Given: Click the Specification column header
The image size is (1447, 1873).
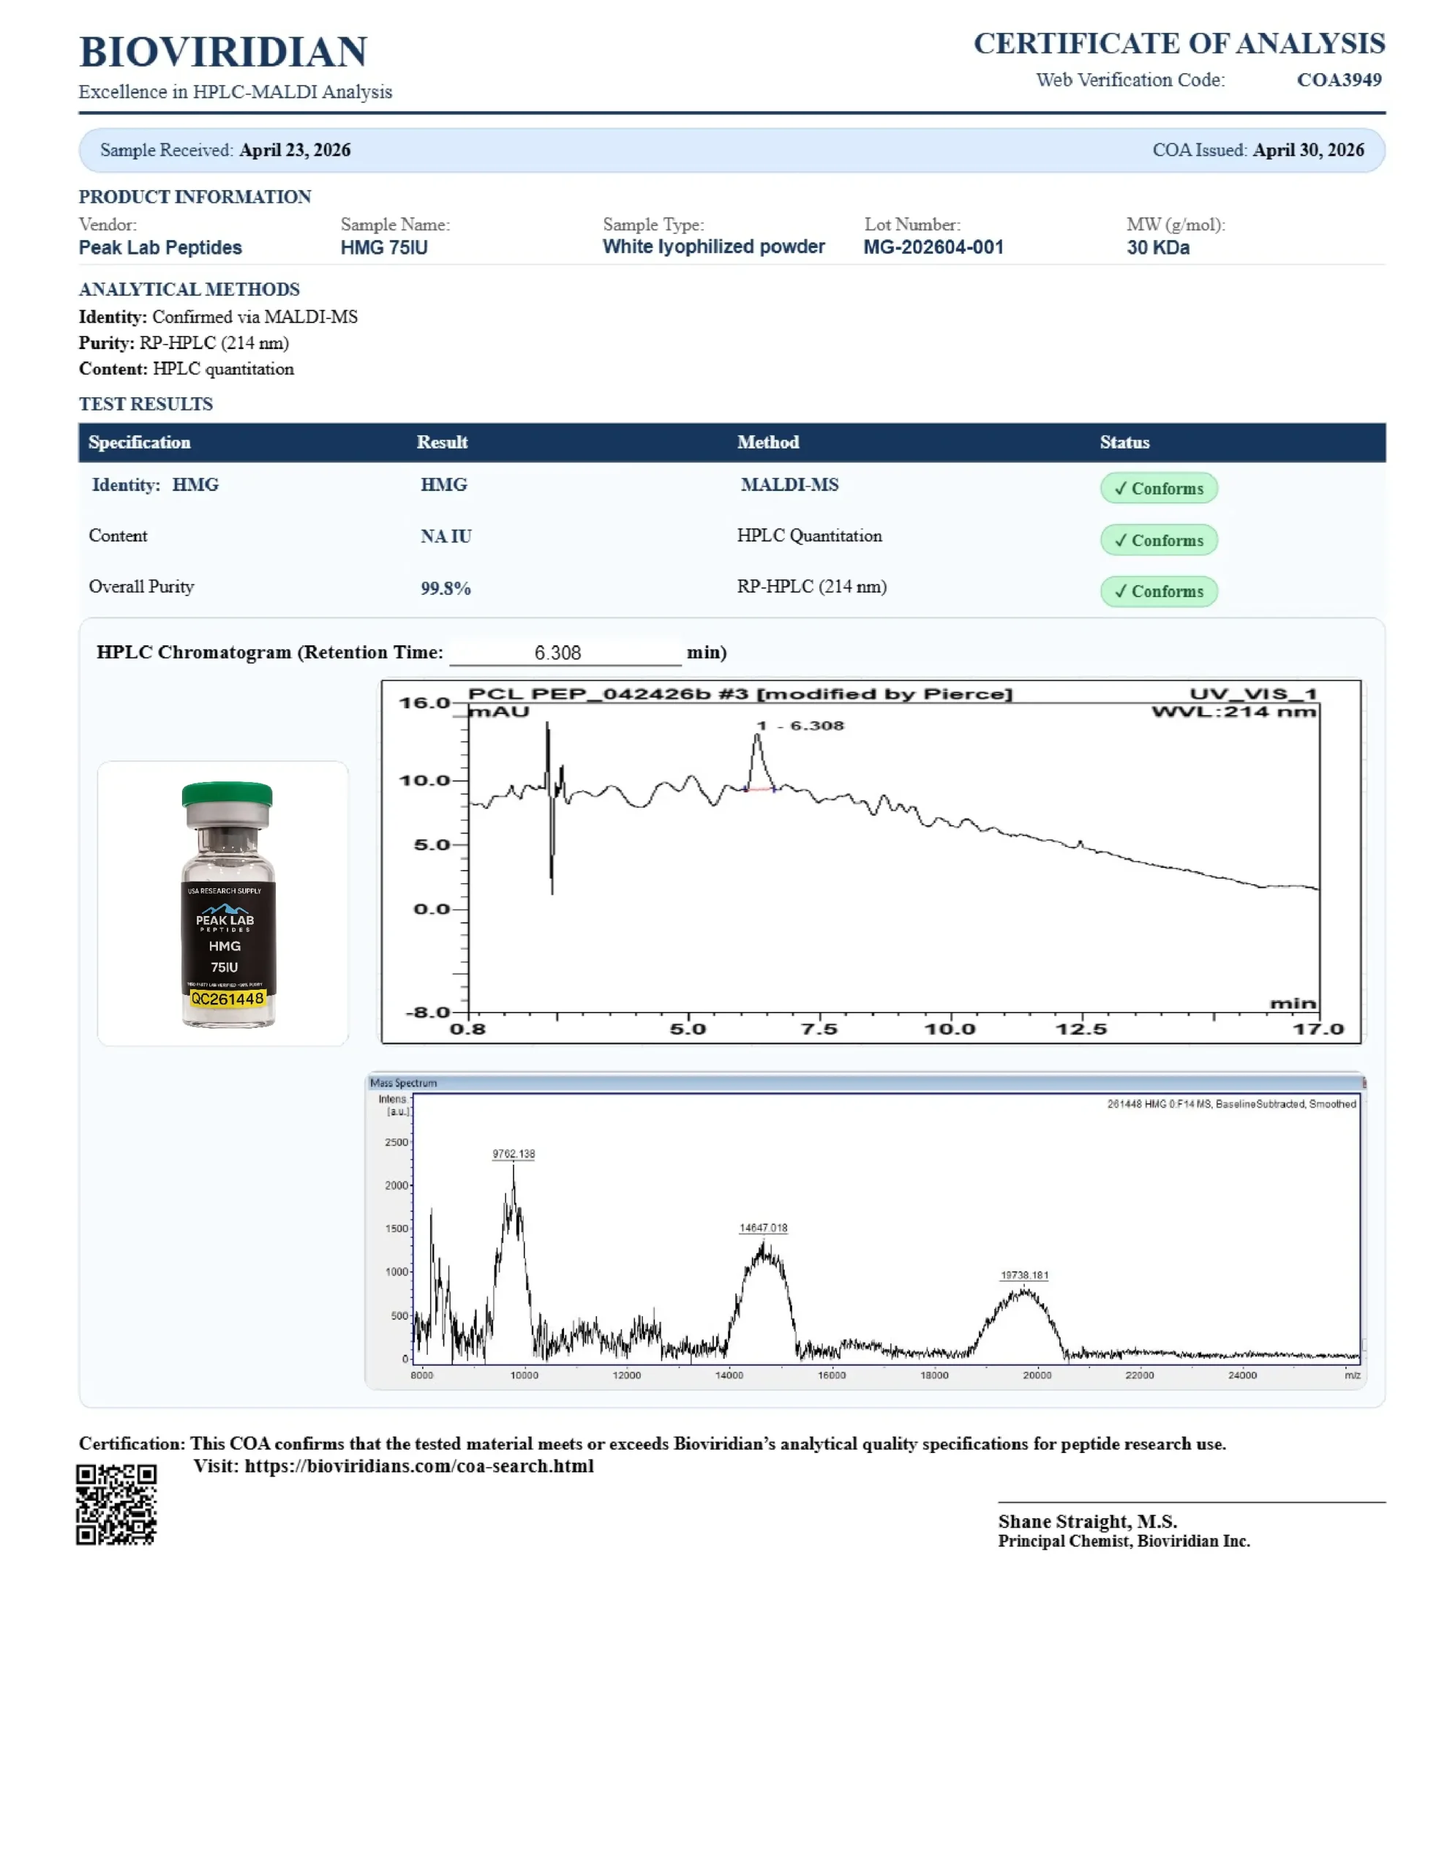Looking at the screenshot, I should pyautogui.click(x=140, y=443).
